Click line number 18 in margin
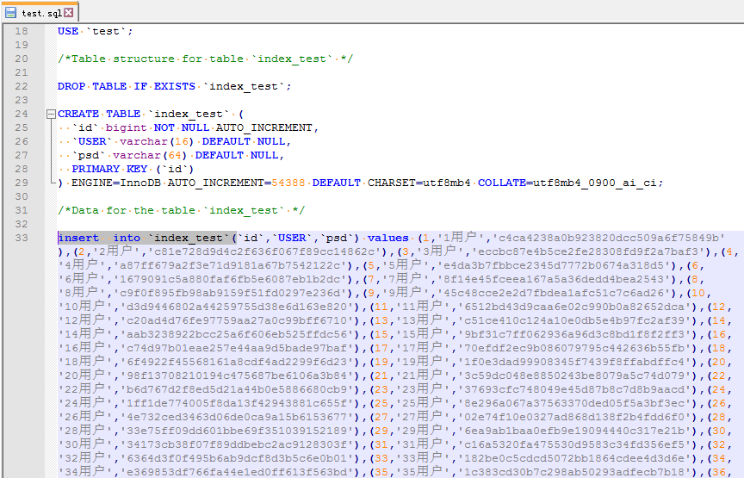Viewport: 744px width, 478px height. point(22,31)
